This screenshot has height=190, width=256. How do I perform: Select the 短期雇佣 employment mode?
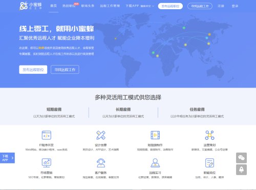[x=54, y=110]
